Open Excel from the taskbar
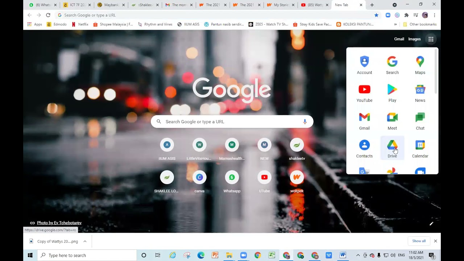This screenshot has width=464, height=261. [x=272, y=255]
